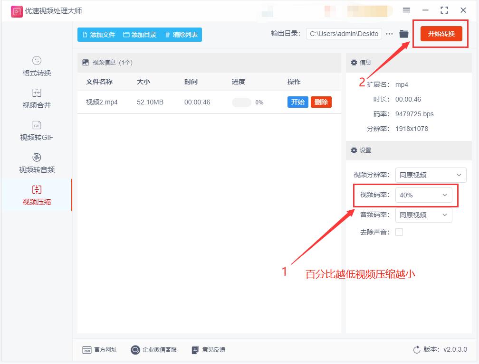Image resolution: width=479 pixels, height=364 pixels.
Task: Switch to the 视频压缩 compression tool
Action: click(x=36, y=195)
